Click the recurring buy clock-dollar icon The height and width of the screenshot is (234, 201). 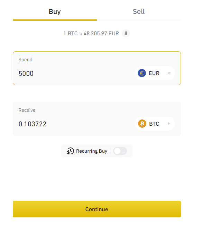click(70, 151)
